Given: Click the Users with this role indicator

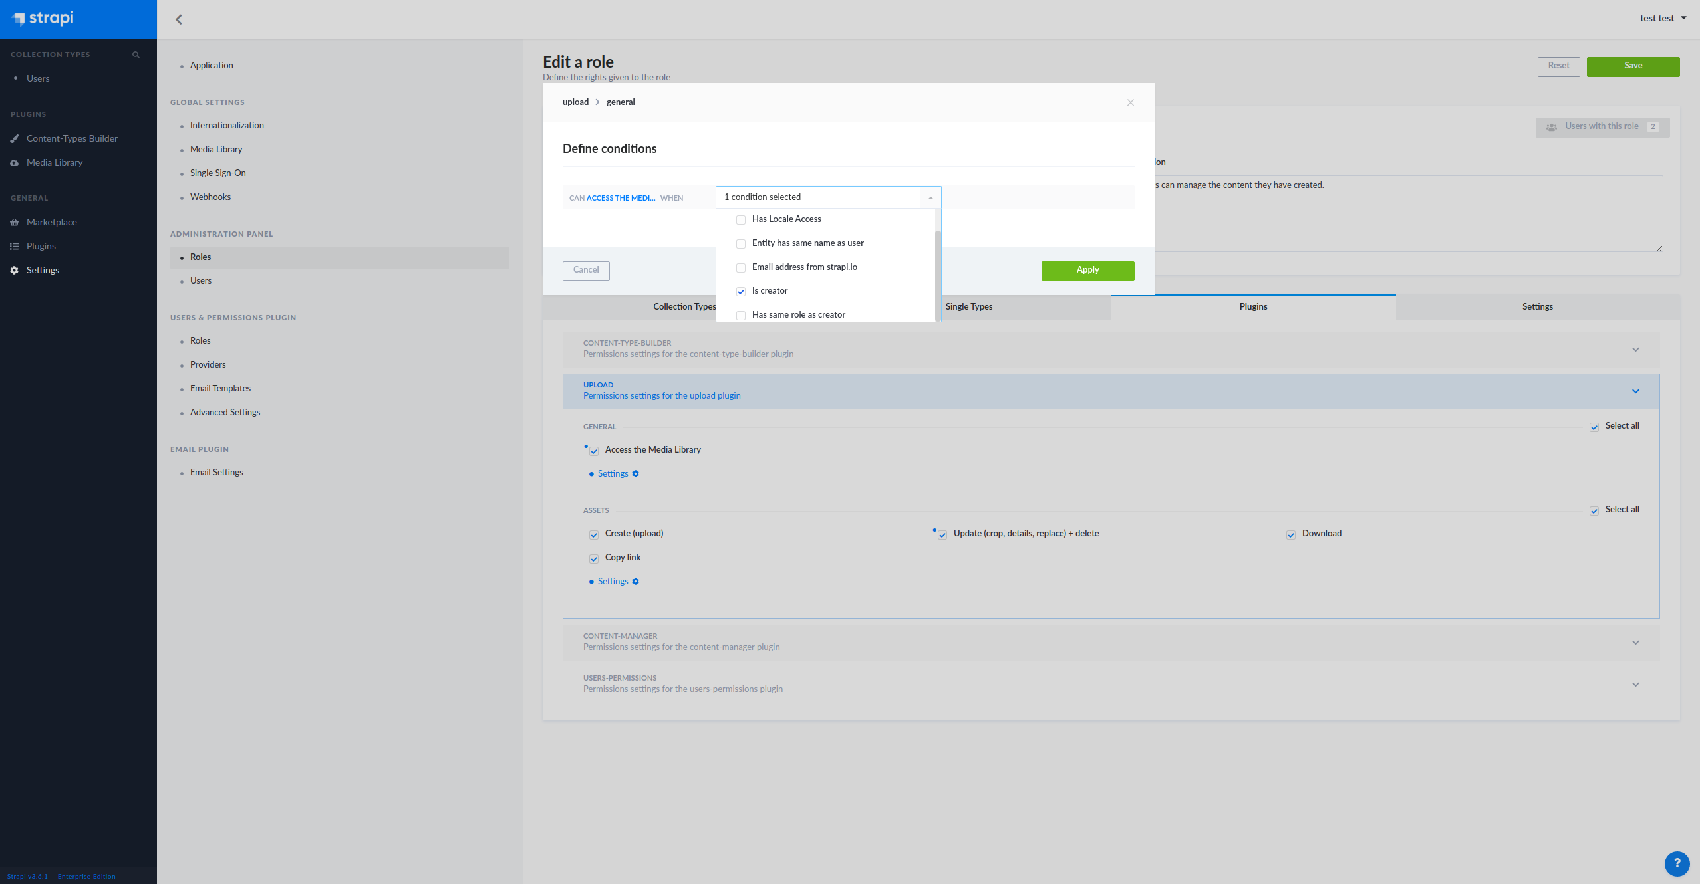Looking at the screenshot, I should click(x=1602, y=126).
